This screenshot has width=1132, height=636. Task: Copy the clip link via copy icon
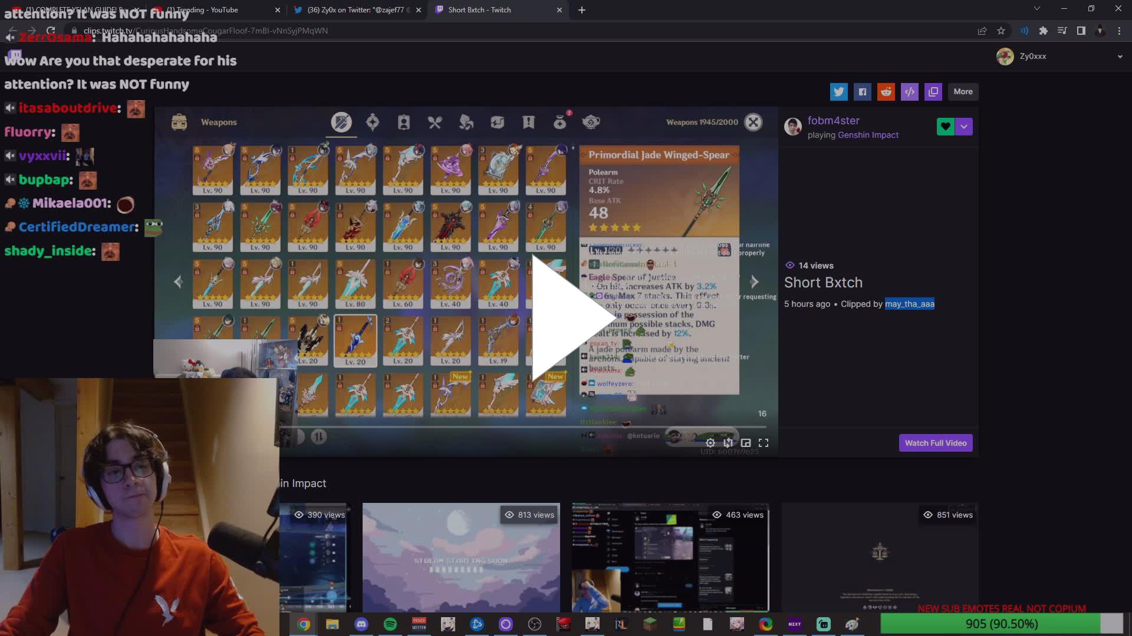(x=933, y=92)
